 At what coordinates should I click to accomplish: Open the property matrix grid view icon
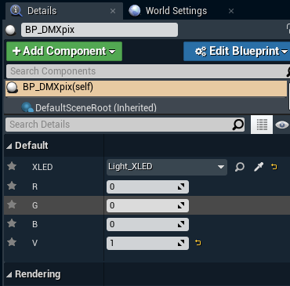[262, 125]
